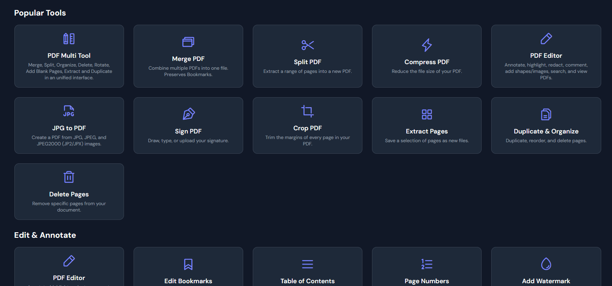This screenshot has height=286, width=612.
Task: Click 'Reduce the file size of your PDF' text
Action: click(427, 71)
